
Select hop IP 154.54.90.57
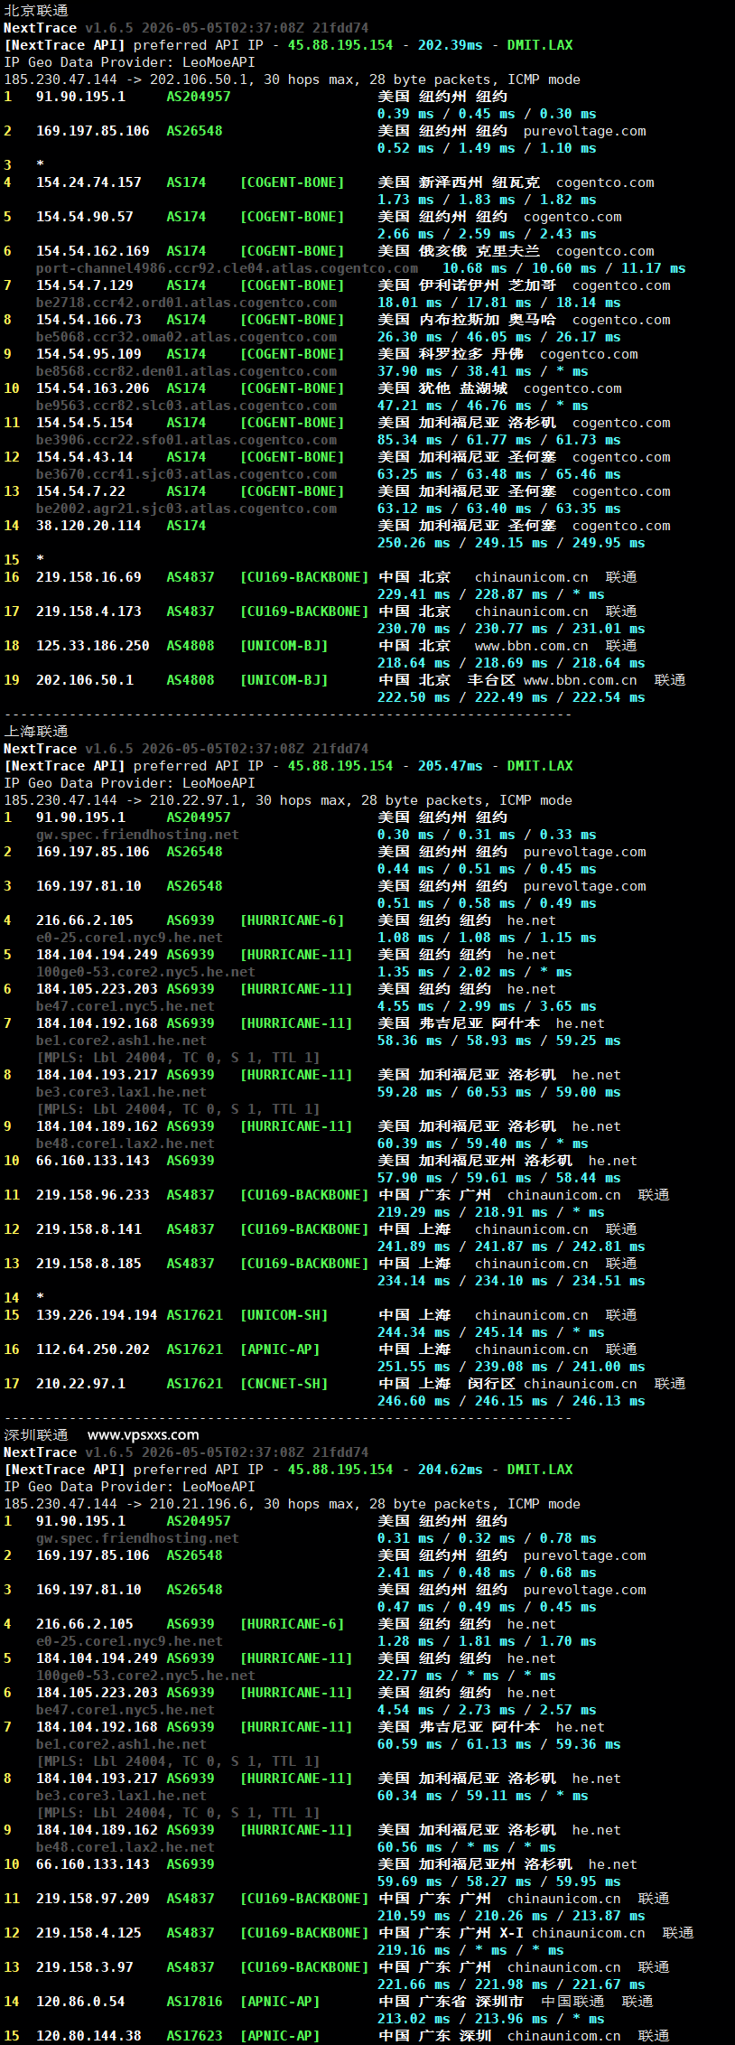tap(85, 217)
